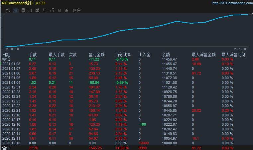Image resolution: width=253 pixels, height=150 pixels.
Task: Switch to the 币 currency tab
Action: tap(52, 11)
